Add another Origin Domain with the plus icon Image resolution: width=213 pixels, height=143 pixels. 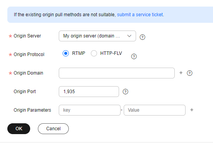tap(181, 73)
